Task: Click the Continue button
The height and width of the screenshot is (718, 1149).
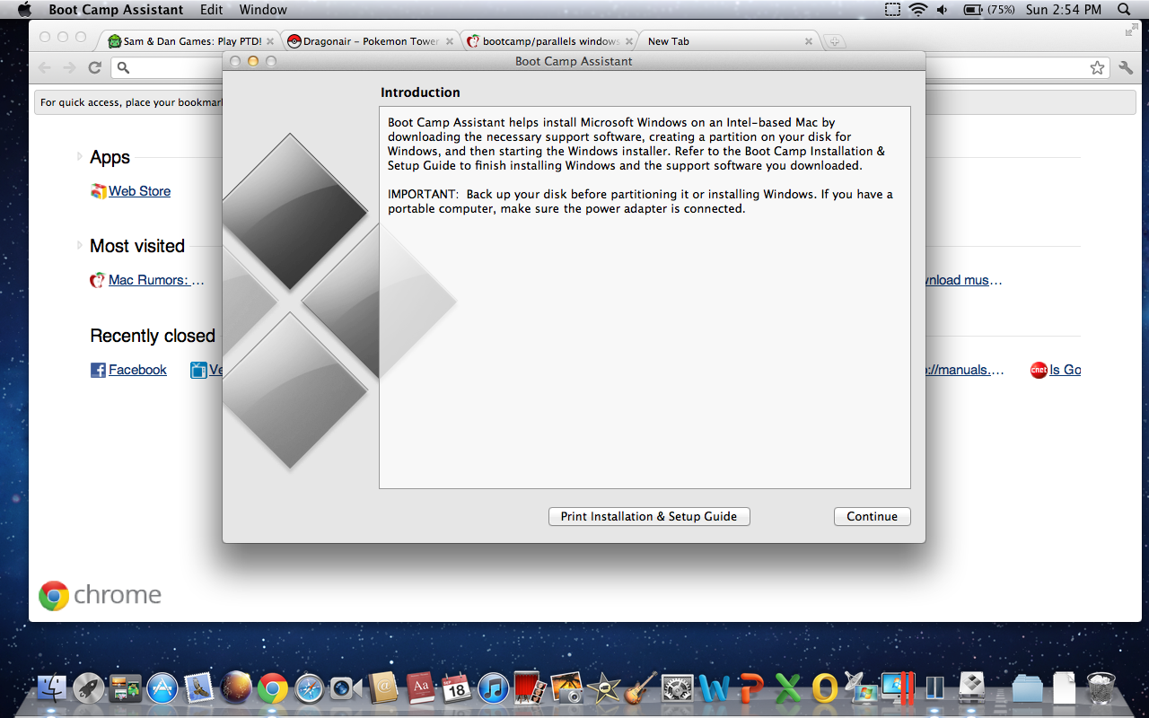Action: pos(872,516)
